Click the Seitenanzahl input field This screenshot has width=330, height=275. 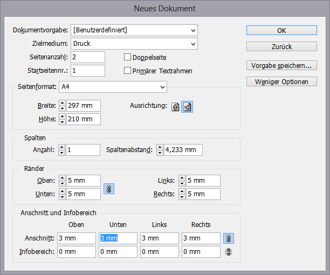(x=87, y=57)
